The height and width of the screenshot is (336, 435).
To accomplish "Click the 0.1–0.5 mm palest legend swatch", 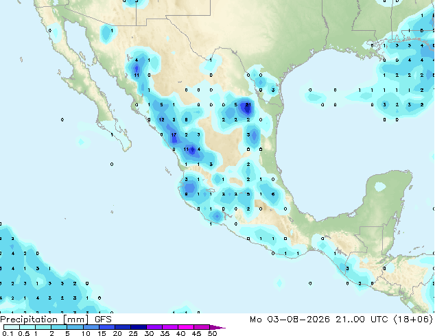I will pyautogui.click(x=12, y=327).
